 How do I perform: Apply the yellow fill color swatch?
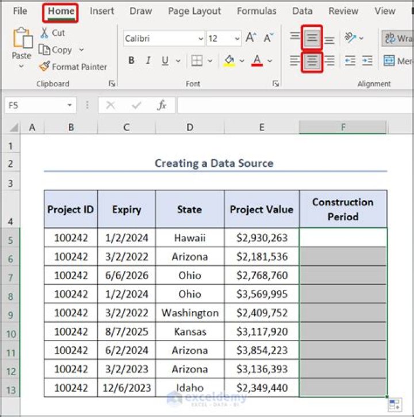(229, 61)
